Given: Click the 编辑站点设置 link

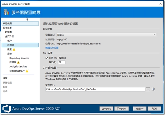Looking at the screenshot, I should point(52,48).
